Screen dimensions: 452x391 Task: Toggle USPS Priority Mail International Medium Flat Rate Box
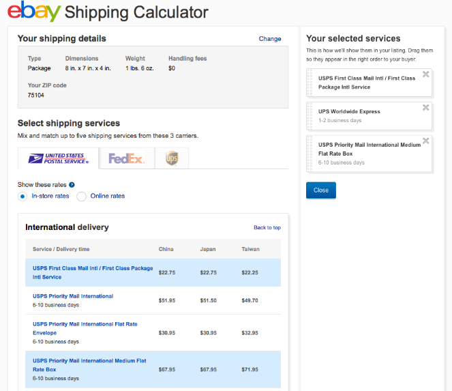click(89, 364)
